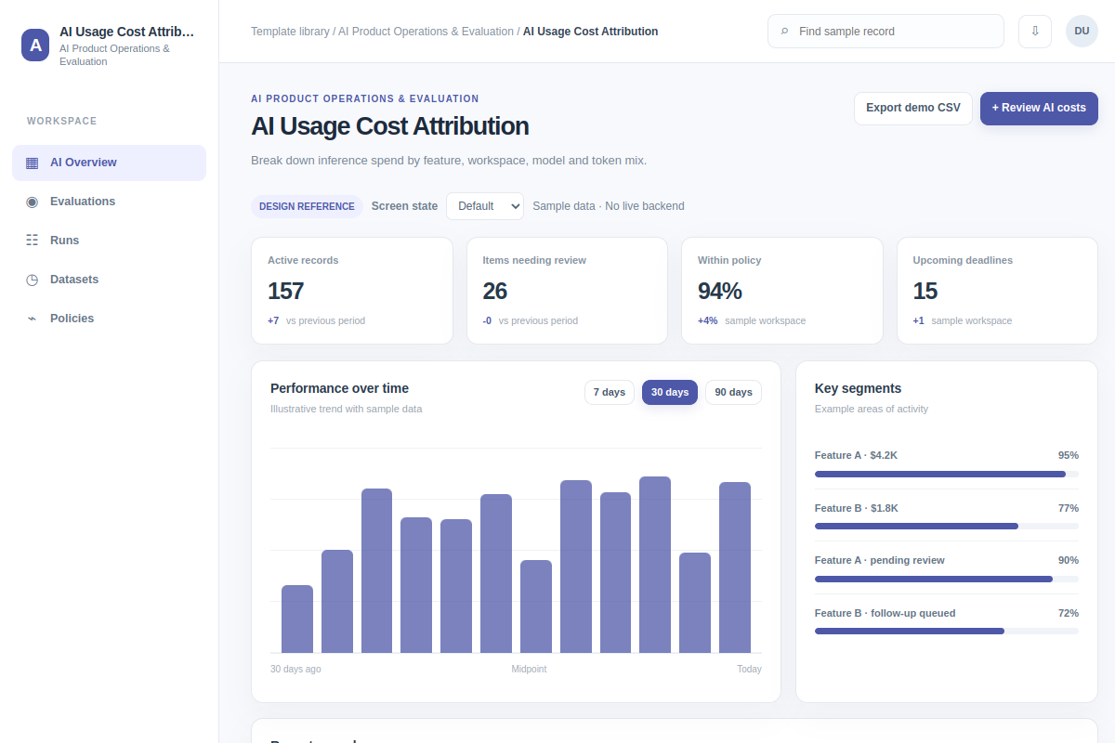The image size is (1115, 743).
Task: Click the Upcoming deadlines card
Action: 997,291
